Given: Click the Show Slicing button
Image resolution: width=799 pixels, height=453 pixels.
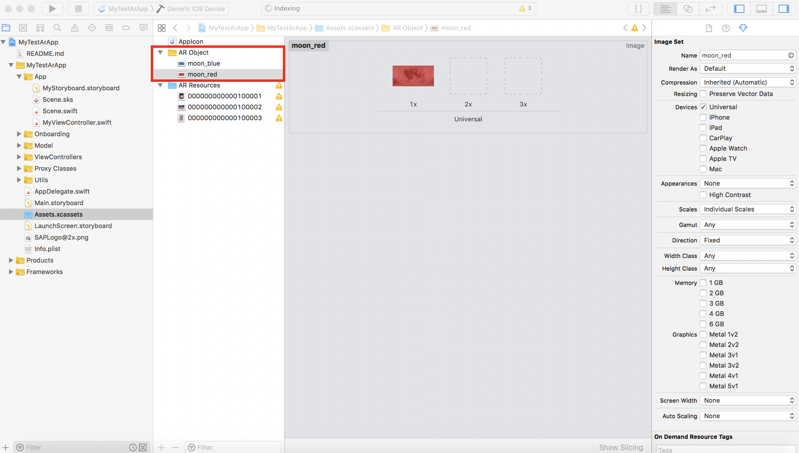Looking at the screenshot, I should pyautogui.click(x=621, y=447).
